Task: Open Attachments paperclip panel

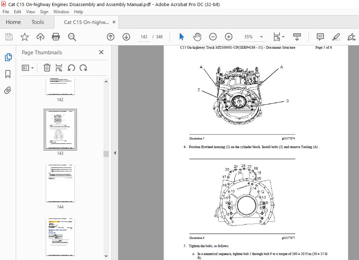Action: (8, 90)
